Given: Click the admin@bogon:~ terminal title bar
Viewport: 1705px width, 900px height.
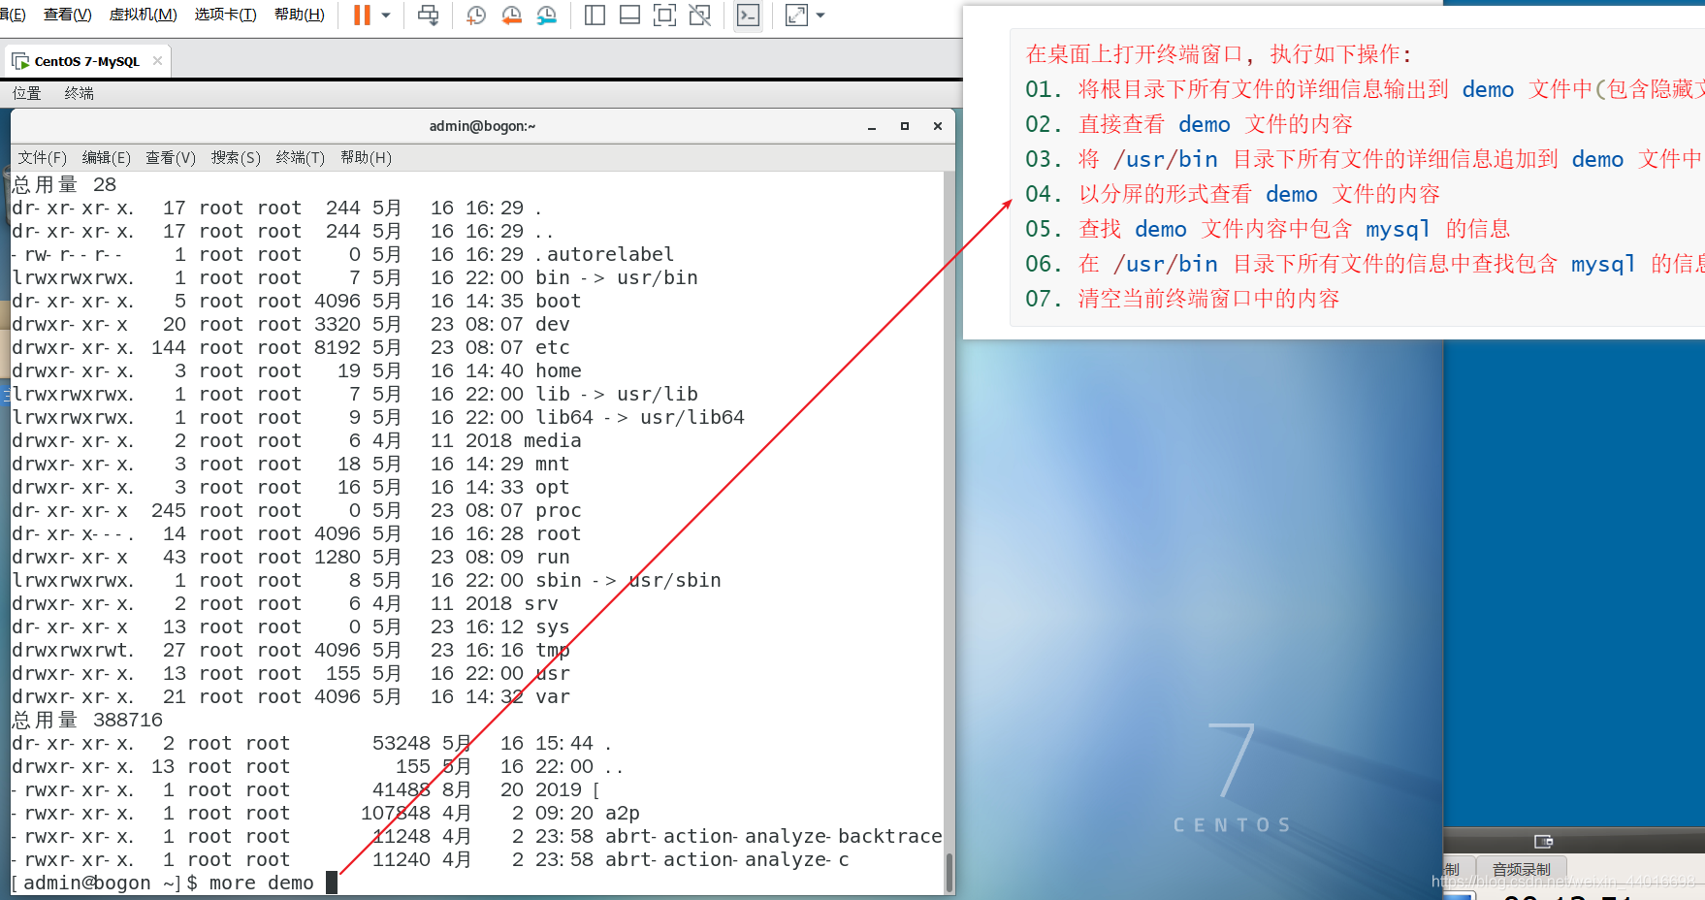Looking at the screenshot, I should 482,126.
